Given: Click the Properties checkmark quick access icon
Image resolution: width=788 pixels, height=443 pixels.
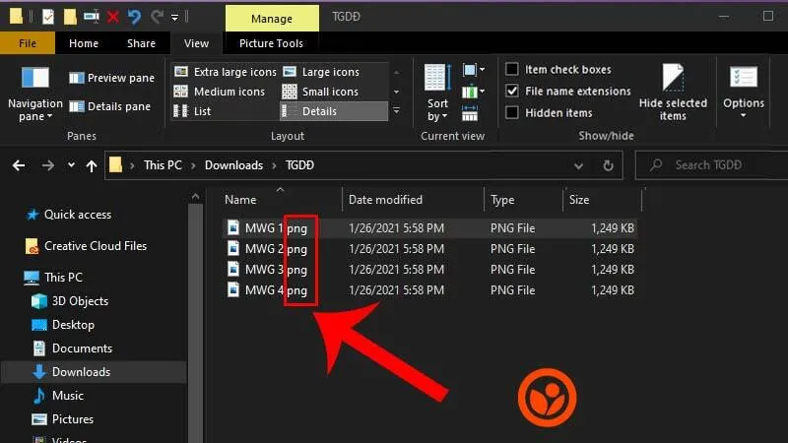Looking at the screenshot, I should pos(47,17).
